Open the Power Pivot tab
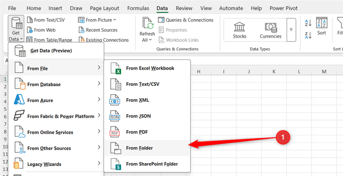 (x=284, y=8)
